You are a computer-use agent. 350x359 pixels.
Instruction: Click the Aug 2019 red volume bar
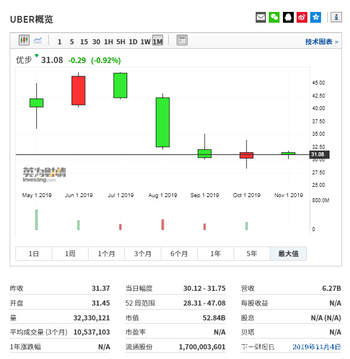[x=163, y=224]
